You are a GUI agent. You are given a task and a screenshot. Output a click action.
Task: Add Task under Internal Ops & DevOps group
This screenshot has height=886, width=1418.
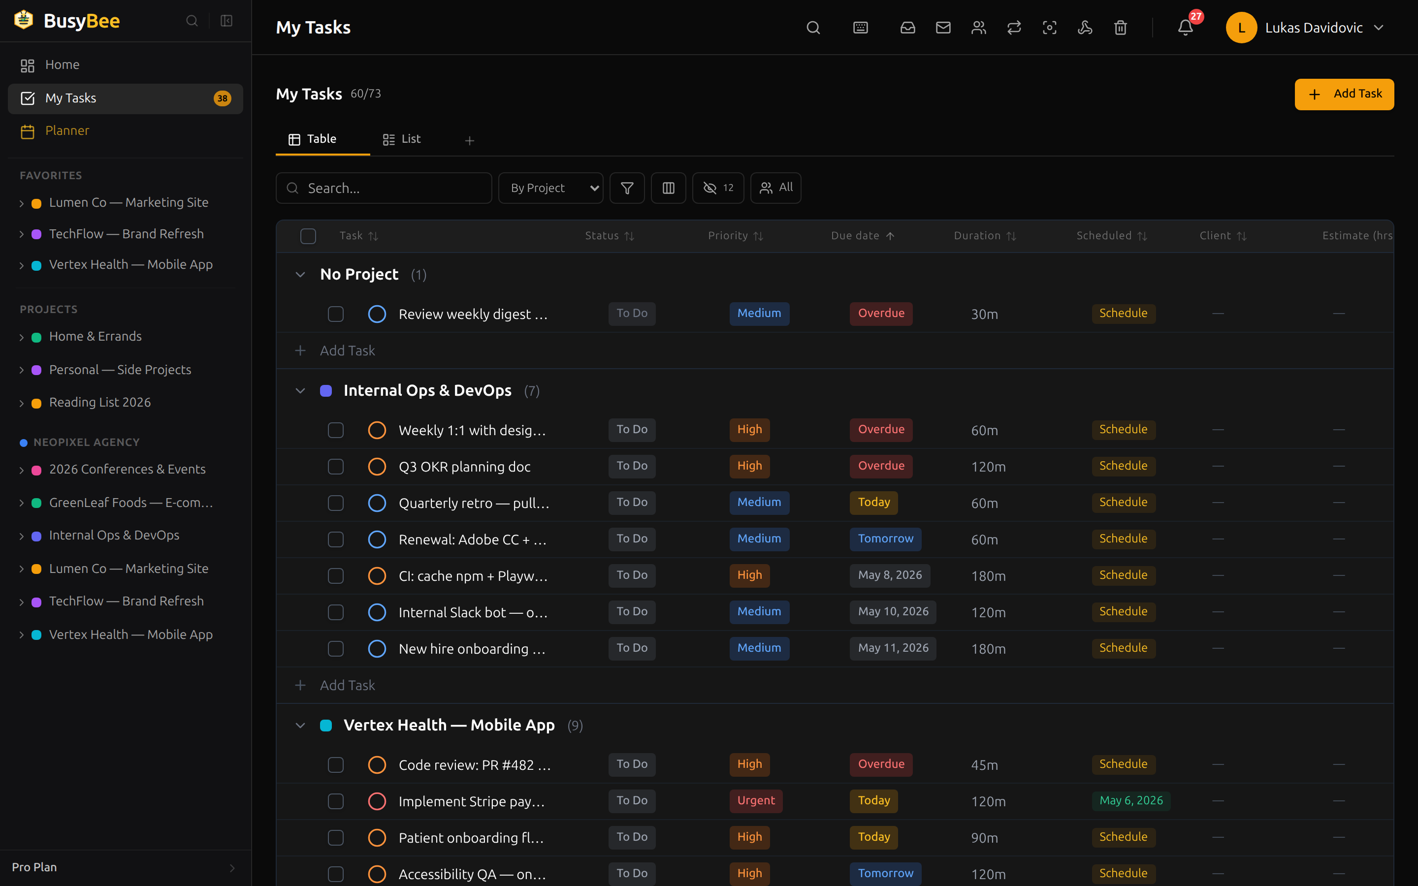[x=348, y=685]
